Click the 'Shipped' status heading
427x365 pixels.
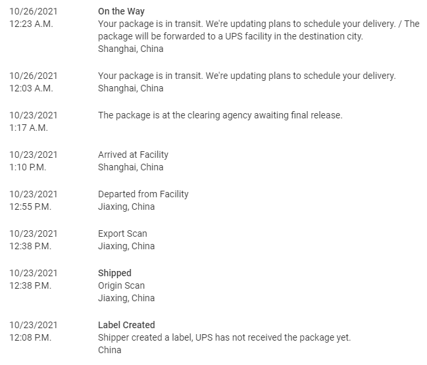[114, 273]
